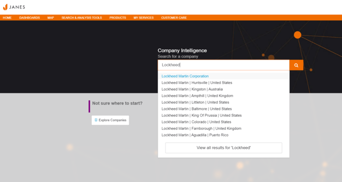Select Lockheed Martin Huntsville United States suggestion
Viewport: 342px width, 182px height.
click(x=224, y=83)
